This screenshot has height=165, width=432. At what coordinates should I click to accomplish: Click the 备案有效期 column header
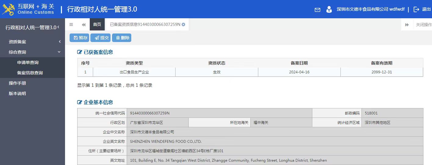[382, 63]
